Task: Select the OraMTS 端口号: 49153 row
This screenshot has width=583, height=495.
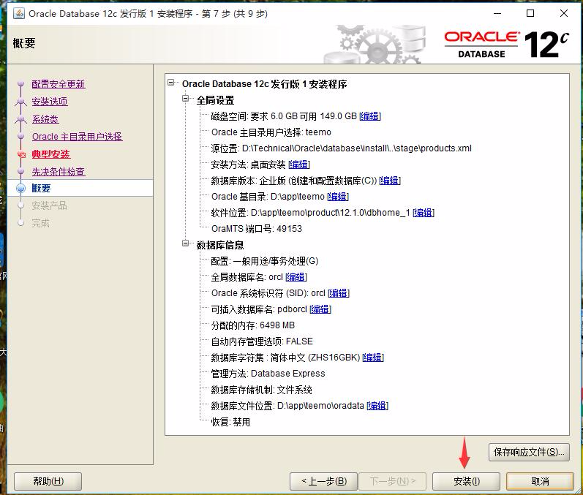Action: (x=257, y=229)
